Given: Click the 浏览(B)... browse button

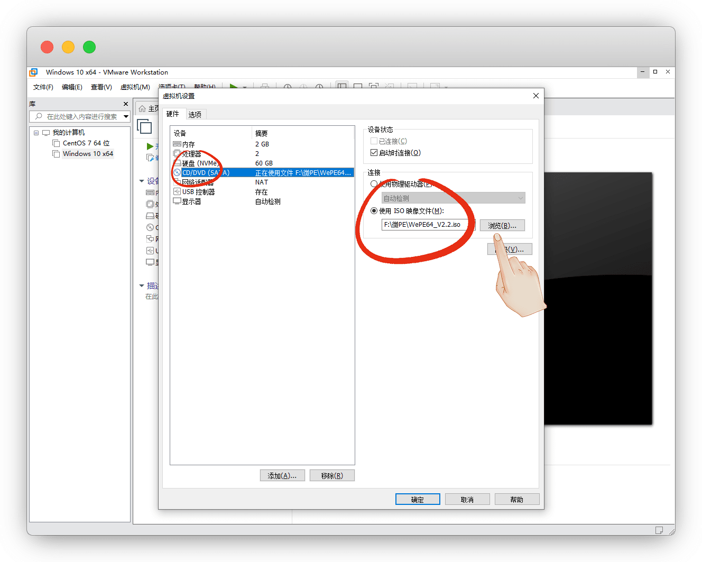Looking at the screenshot, I should [502, 225].
